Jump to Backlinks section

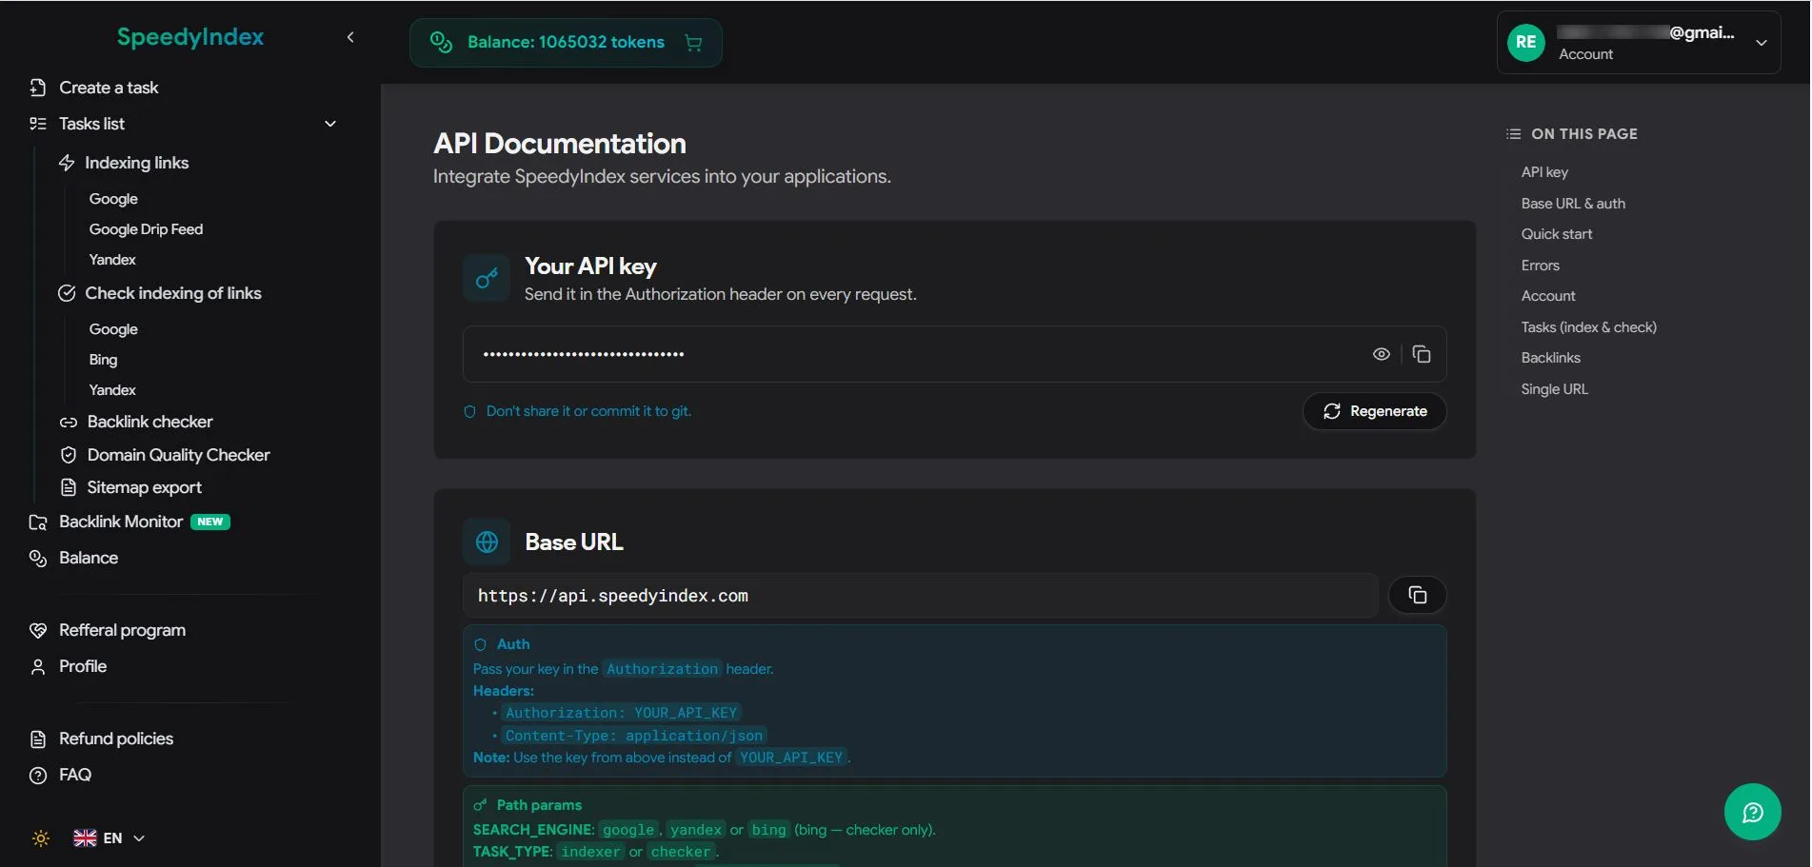click(1550, 358)
